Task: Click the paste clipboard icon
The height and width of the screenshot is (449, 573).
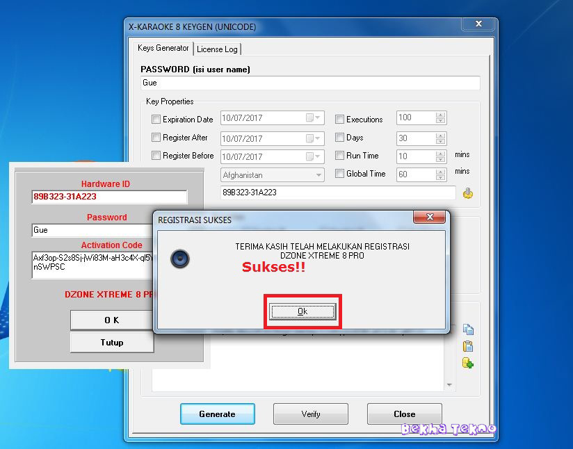Action: [468, 346]
